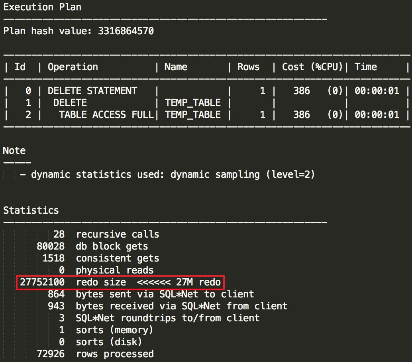Click the "consistent gets" statistic line
The height and width of the screenshot is (362, 412).
click(x=118, y=258)
